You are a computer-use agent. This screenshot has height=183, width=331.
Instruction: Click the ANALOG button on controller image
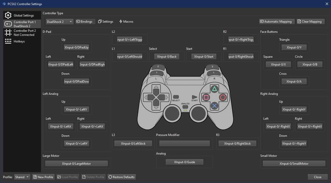click(x=185, y=107)
